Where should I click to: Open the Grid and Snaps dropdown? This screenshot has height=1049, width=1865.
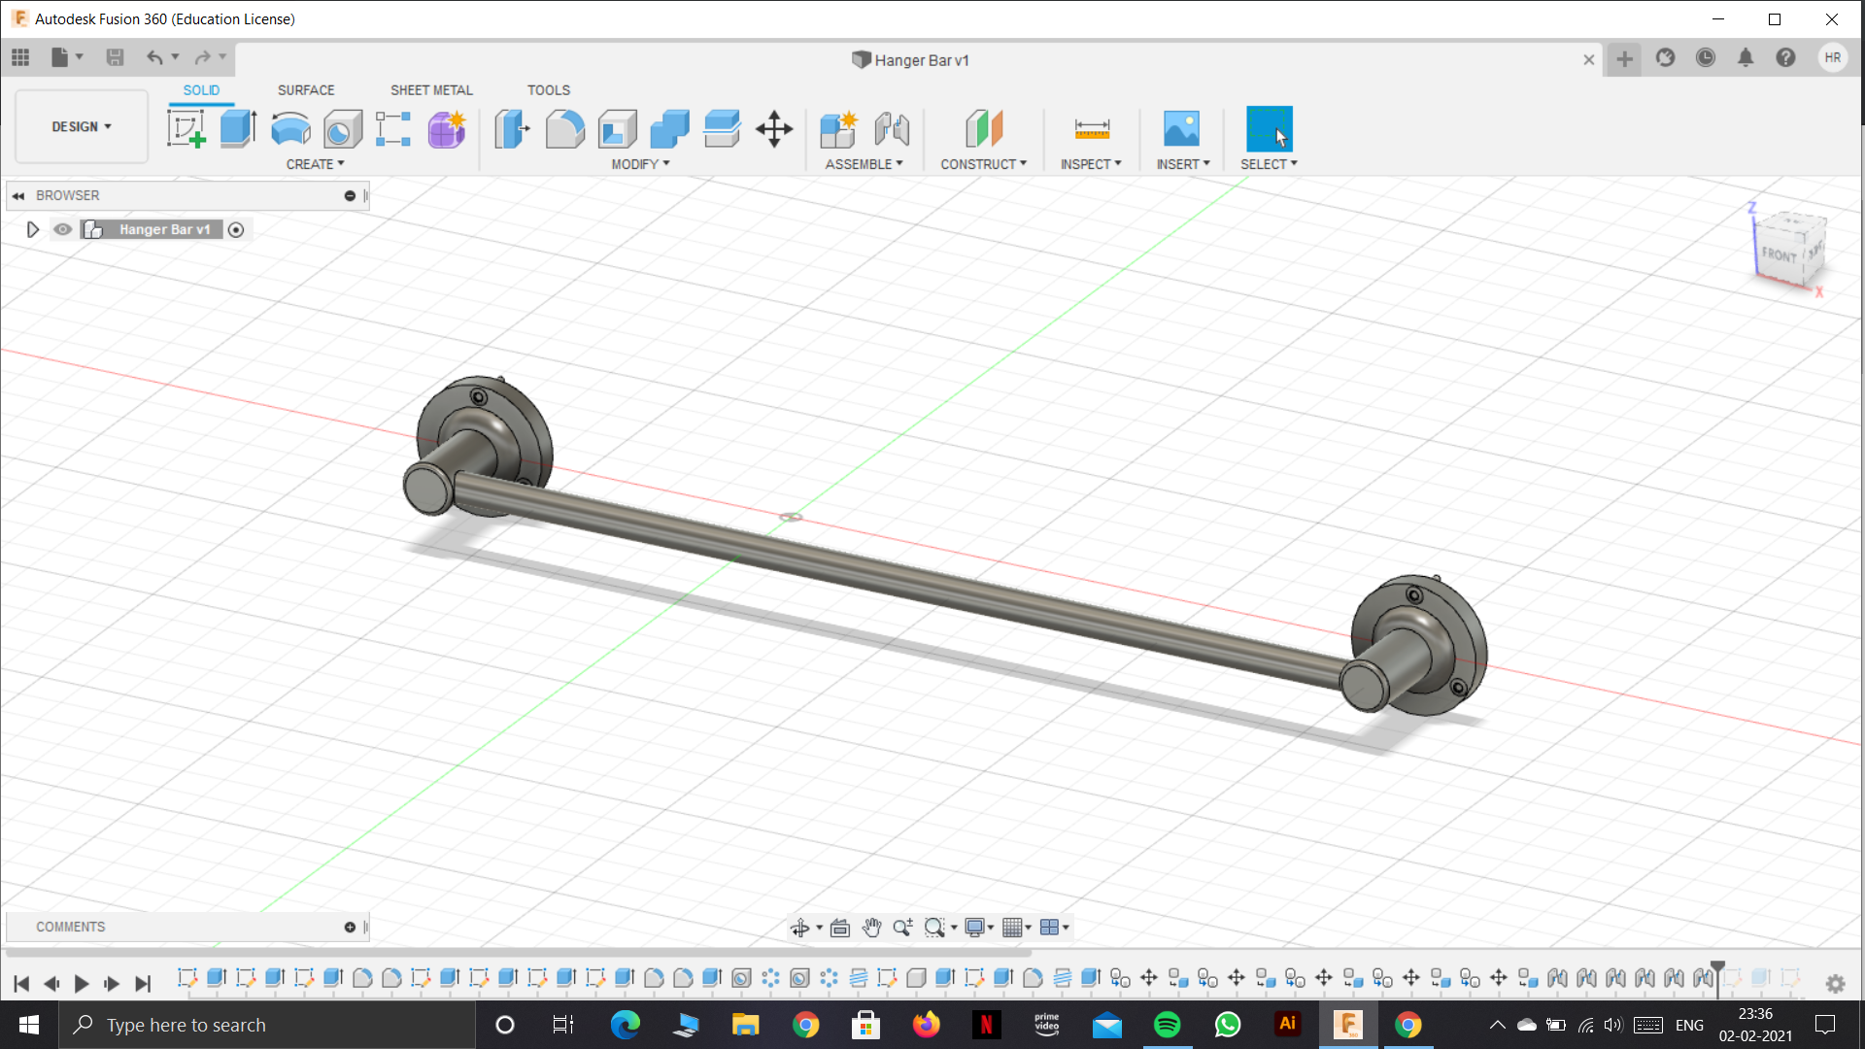coord(1016,928)
